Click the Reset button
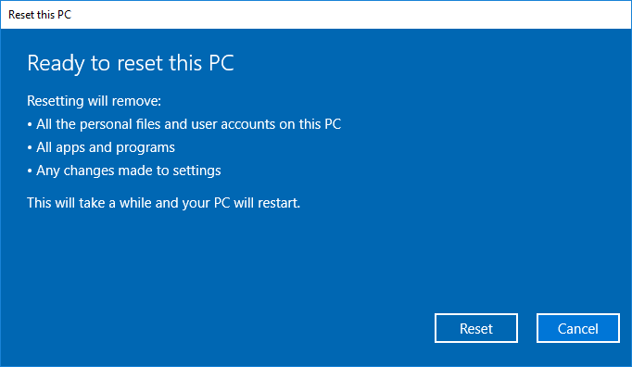 pyautogui.click(x=476, y=328)
